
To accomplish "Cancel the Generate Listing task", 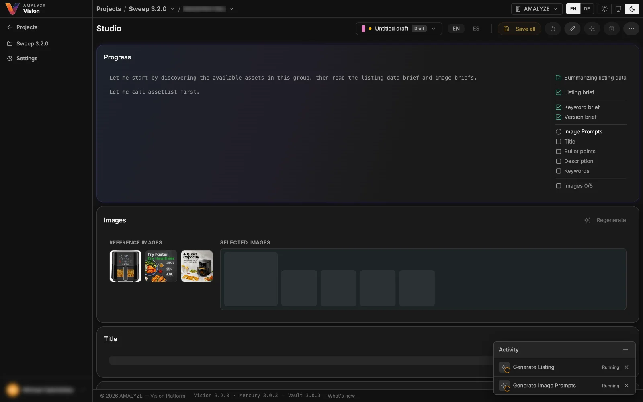I will (x=627, y=367).
